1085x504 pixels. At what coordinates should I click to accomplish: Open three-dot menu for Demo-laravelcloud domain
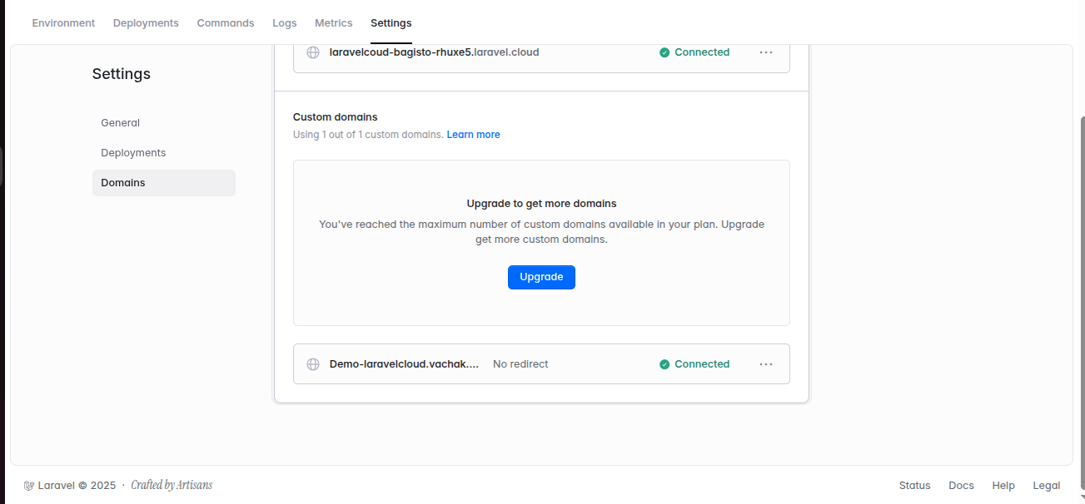766,364
